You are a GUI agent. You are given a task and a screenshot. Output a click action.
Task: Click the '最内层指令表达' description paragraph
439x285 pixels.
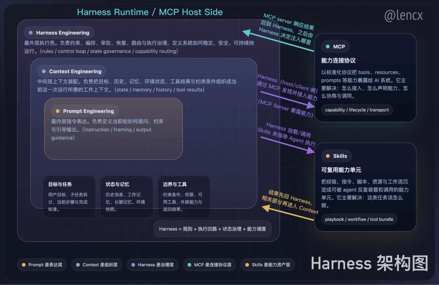click(x=107, y=130)
